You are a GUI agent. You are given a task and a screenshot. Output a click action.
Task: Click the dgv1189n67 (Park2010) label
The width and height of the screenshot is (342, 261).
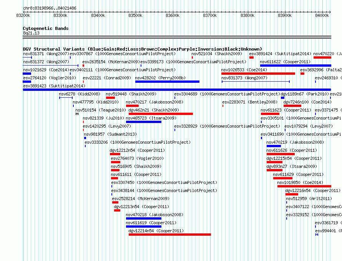pyautogui.click(x=305, y=94)
